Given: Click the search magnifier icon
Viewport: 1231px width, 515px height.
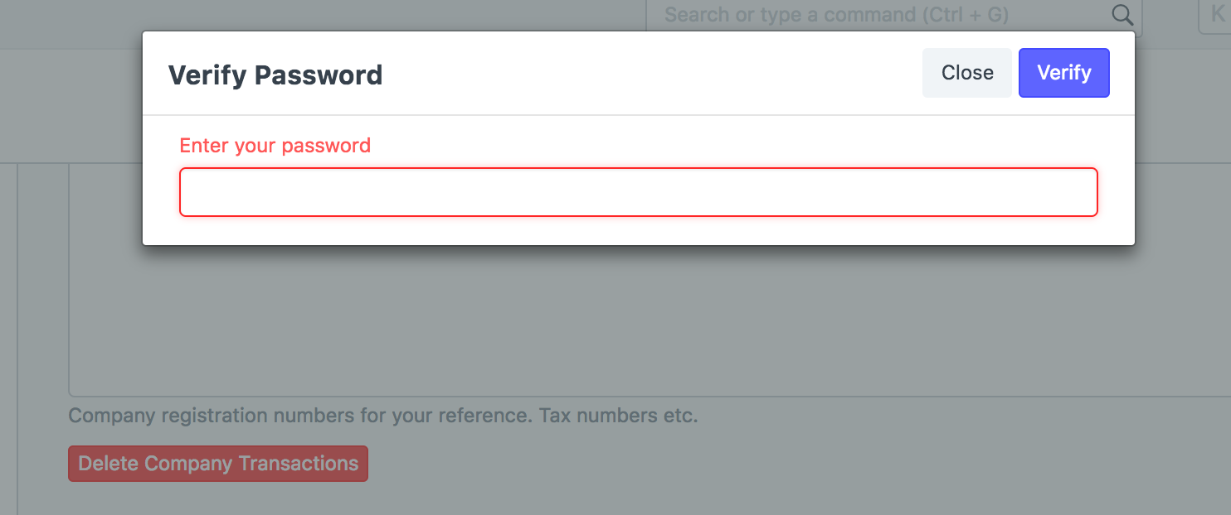Looking at the screenshot, I should click(1122, 15).
